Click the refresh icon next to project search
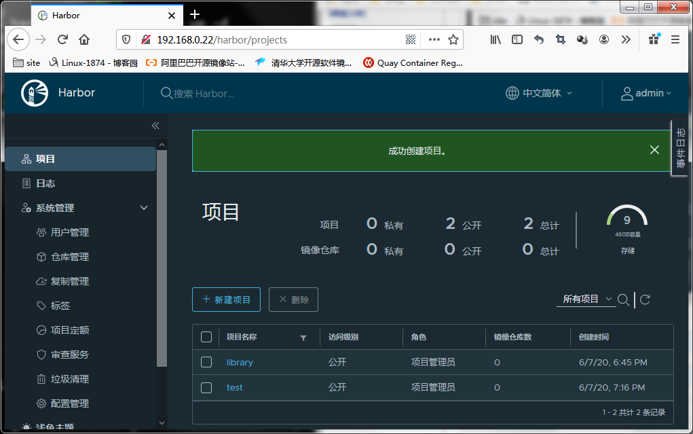 pos(645,300)
